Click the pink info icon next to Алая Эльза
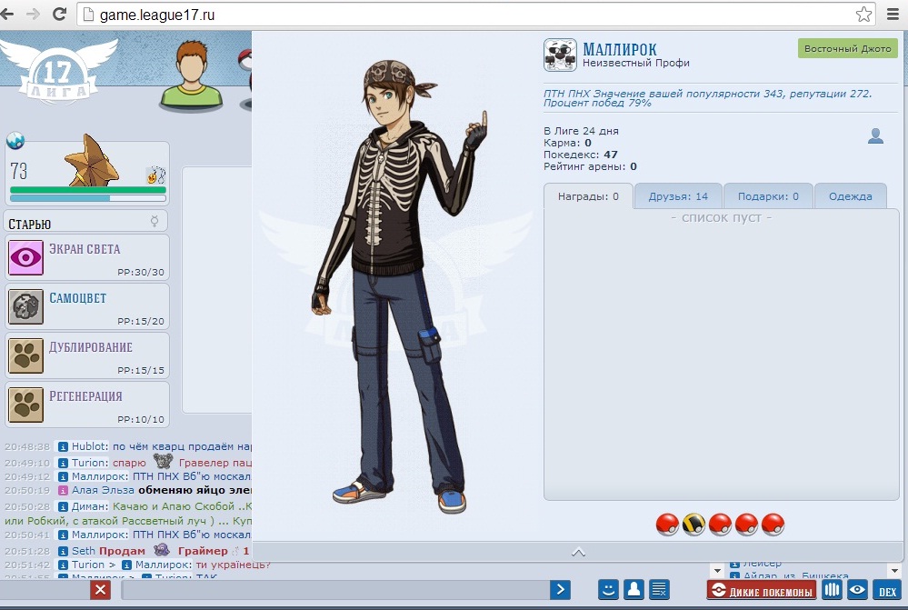908x610 pixels. click(x=63, y=491)
